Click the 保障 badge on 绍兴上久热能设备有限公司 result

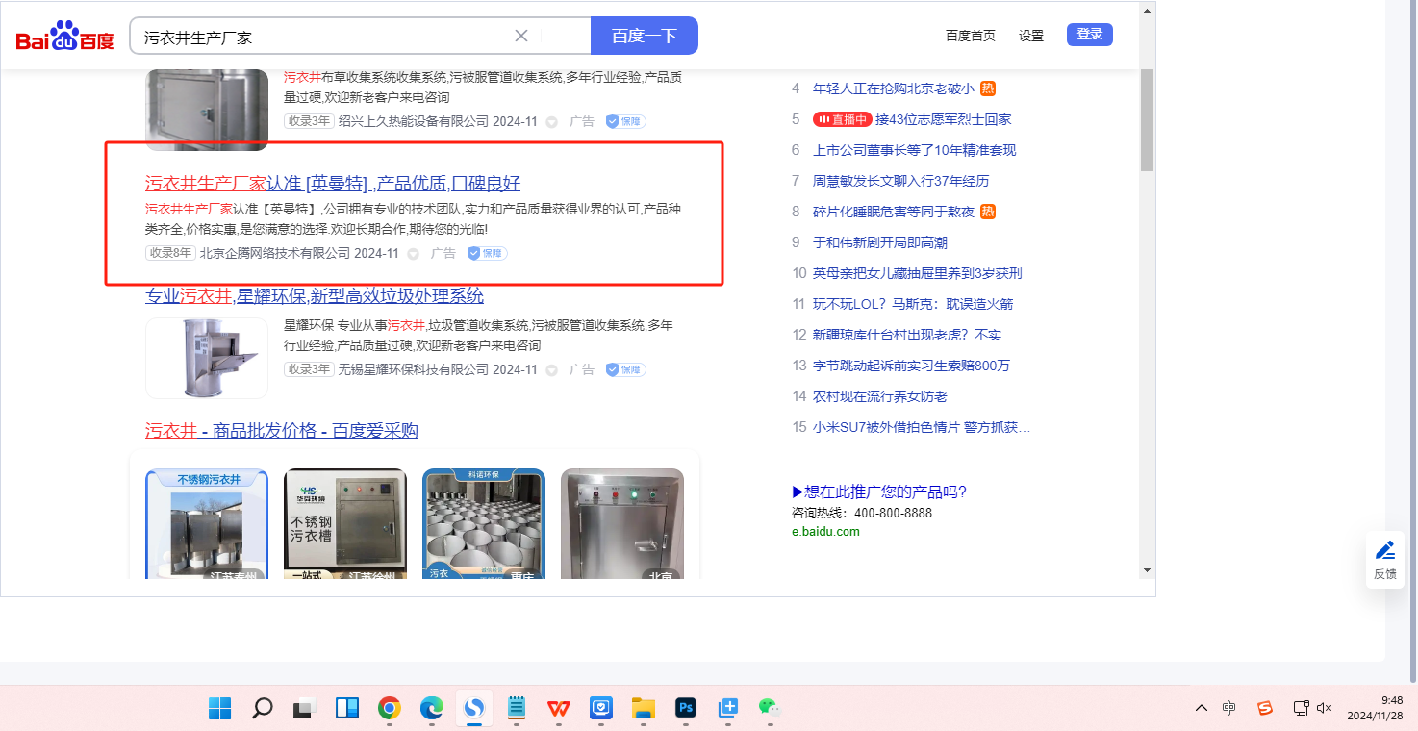pyautogui.click(x=626, y=122)
